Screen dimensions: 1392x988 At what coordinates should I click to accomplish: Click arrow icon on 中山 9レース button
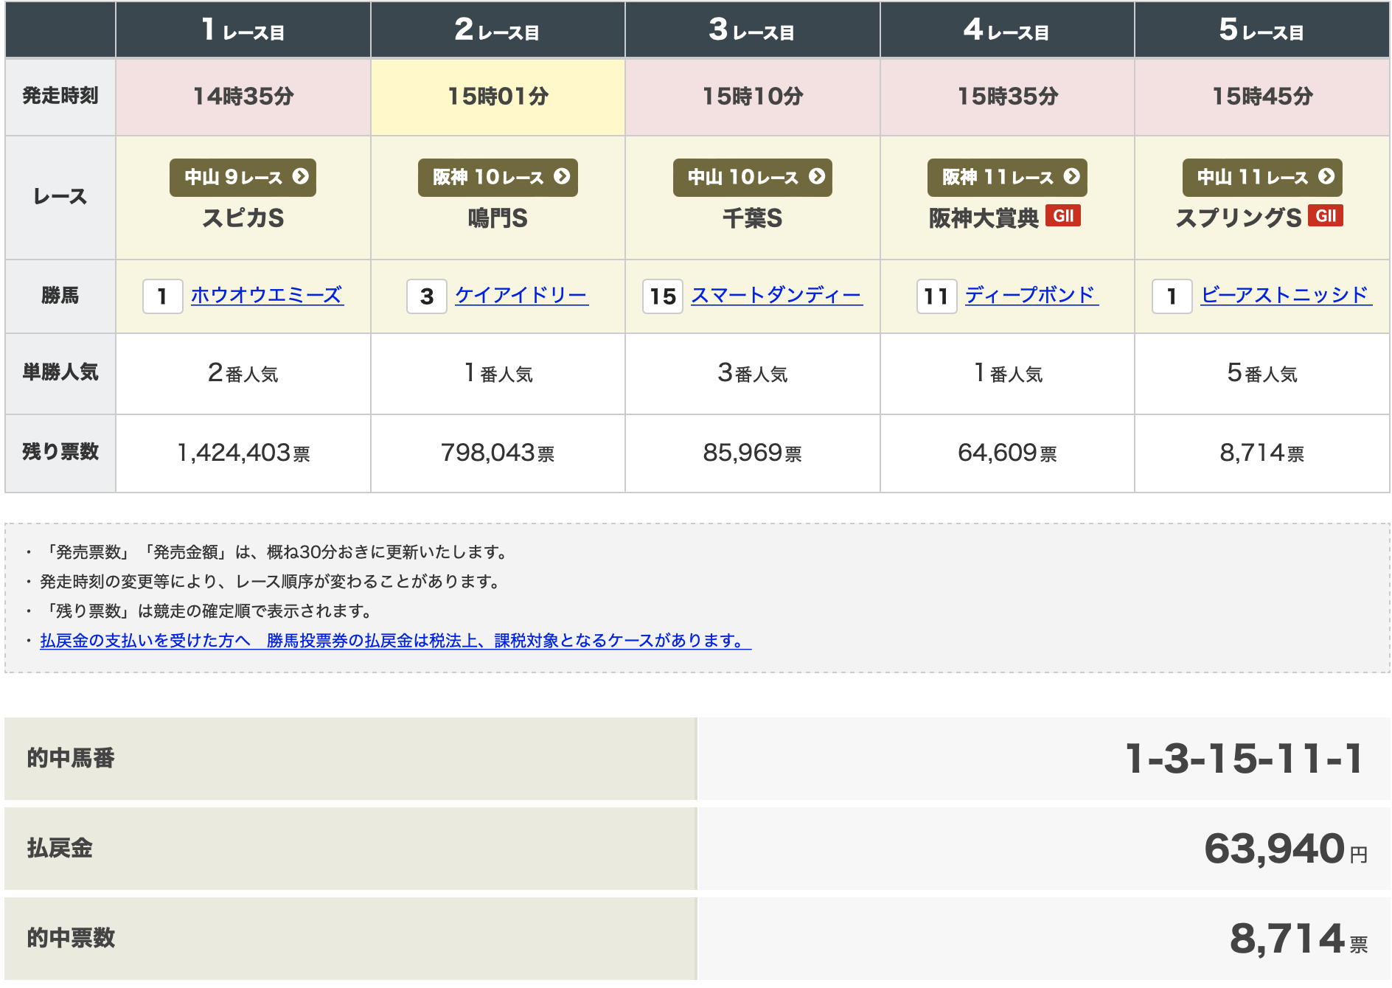click(x=300, y=177)
